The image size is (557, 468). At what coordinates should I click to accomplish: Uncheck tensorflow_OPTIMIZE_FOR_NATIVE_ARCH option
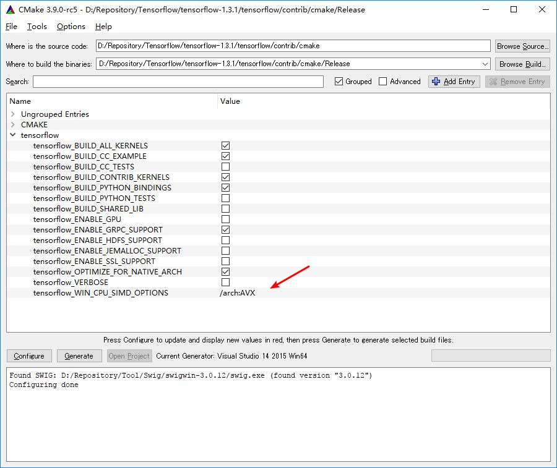click(x=225, y=272)
